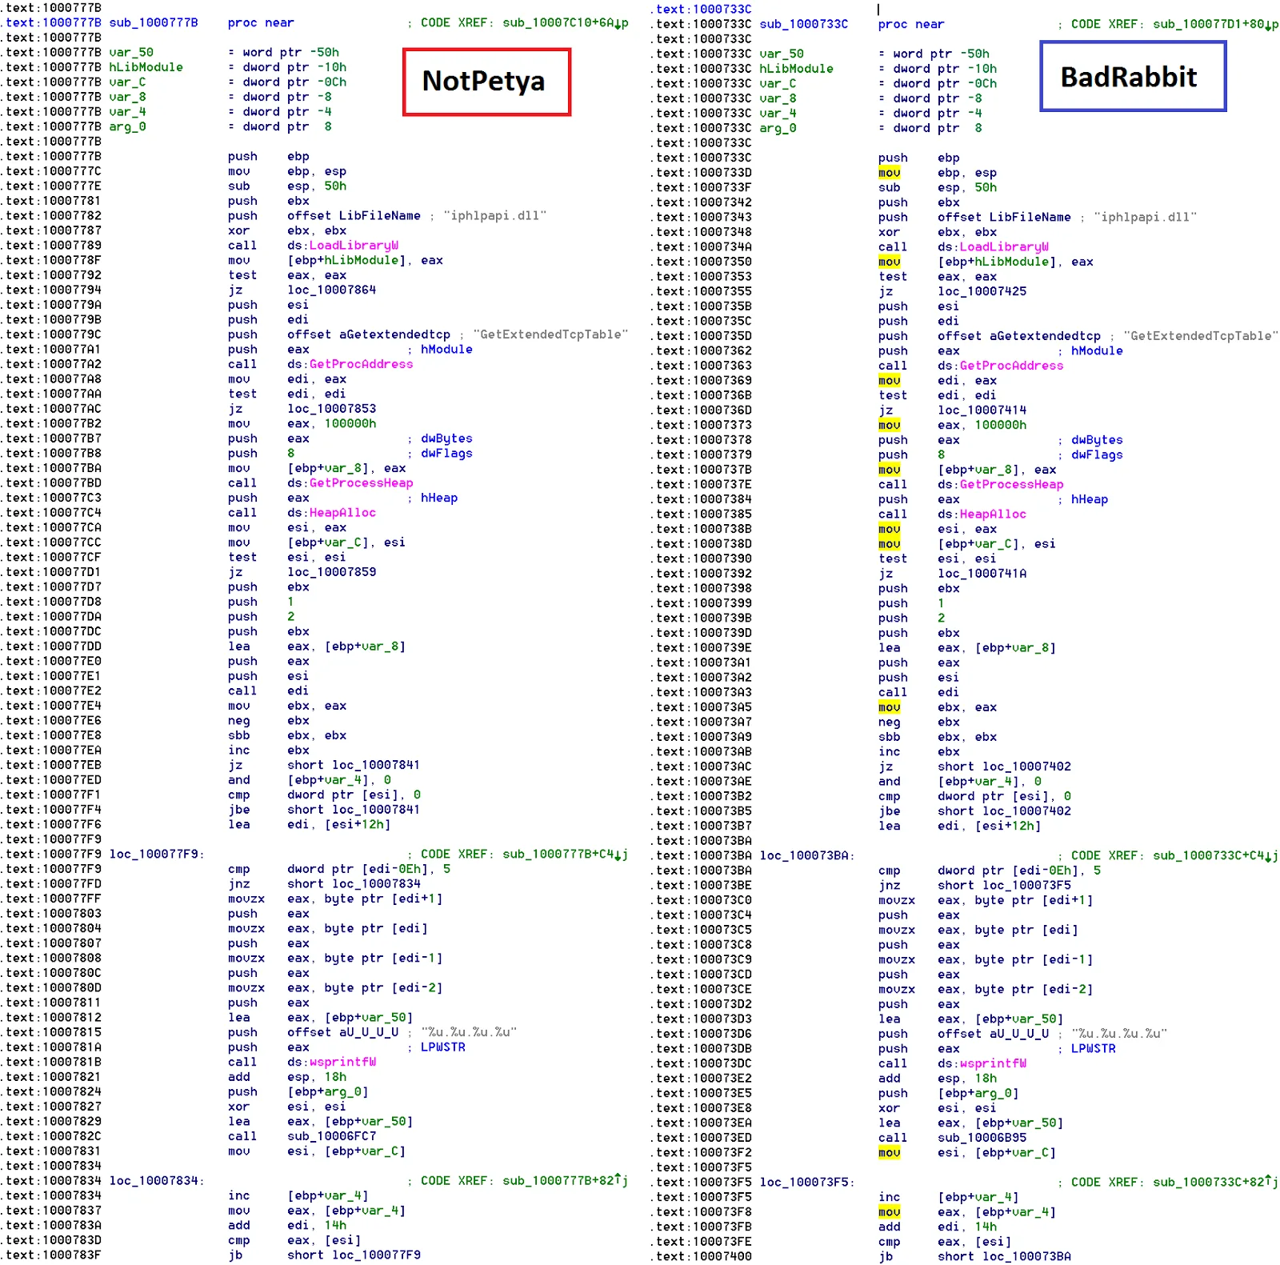Follow the call target sub_10006B95
The image size is (1280, 1265).
(982, 1138)
